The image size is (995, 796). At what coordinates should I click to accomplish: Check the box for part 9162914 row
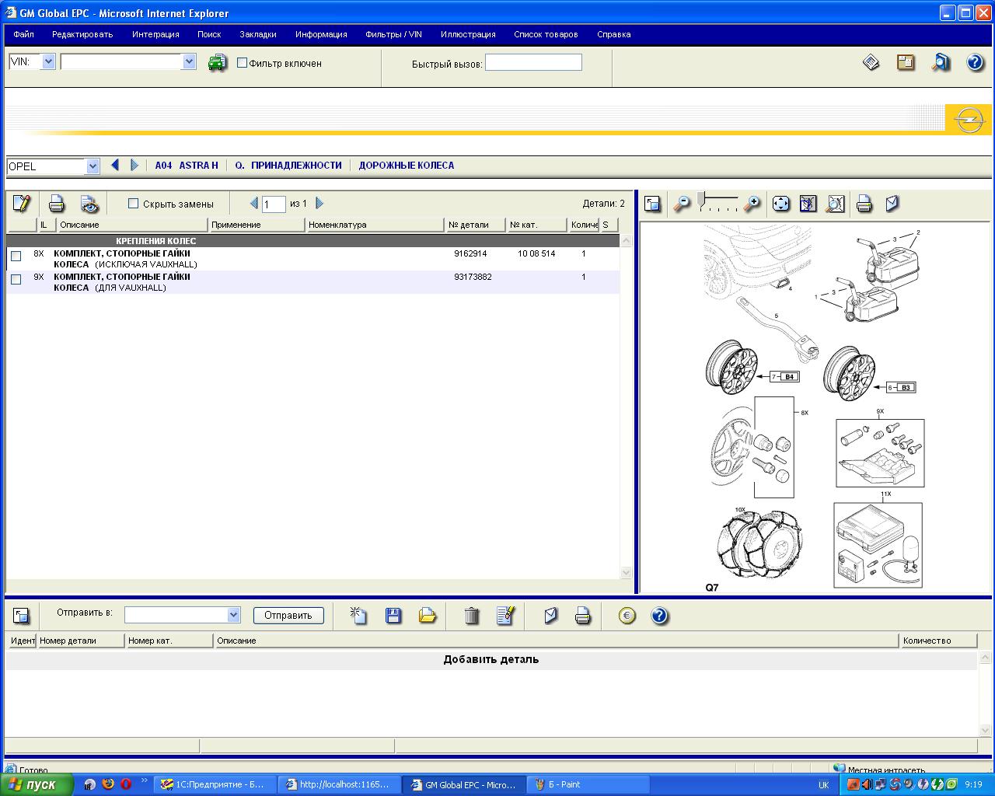pos(16,256)
